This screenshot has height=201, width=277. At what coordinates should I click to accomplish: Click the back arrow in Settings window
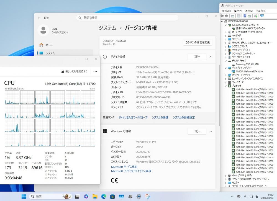(39, 18)
